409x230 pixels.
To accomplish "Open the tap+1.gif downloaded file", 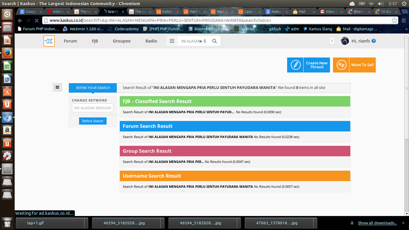I will coord(50,223).
